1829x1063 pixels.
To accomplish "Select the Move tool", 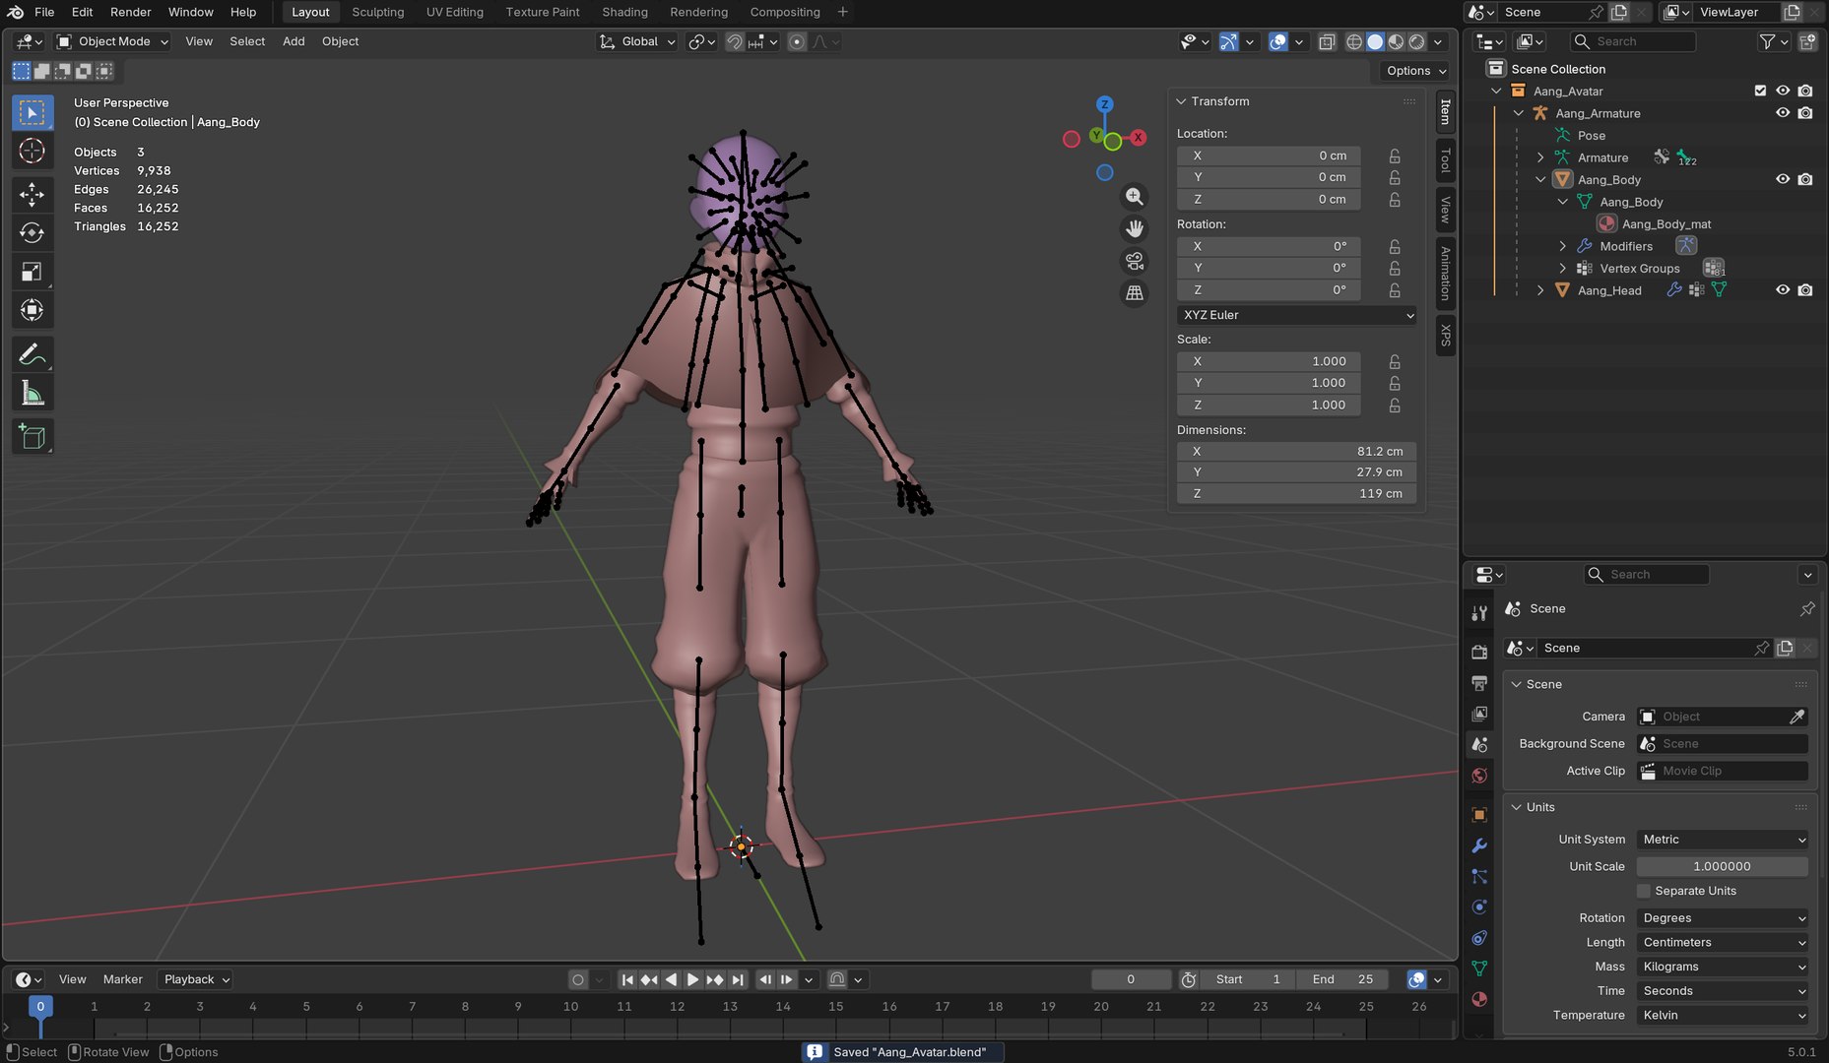I will pyautogui.click(x=33, y=194).
